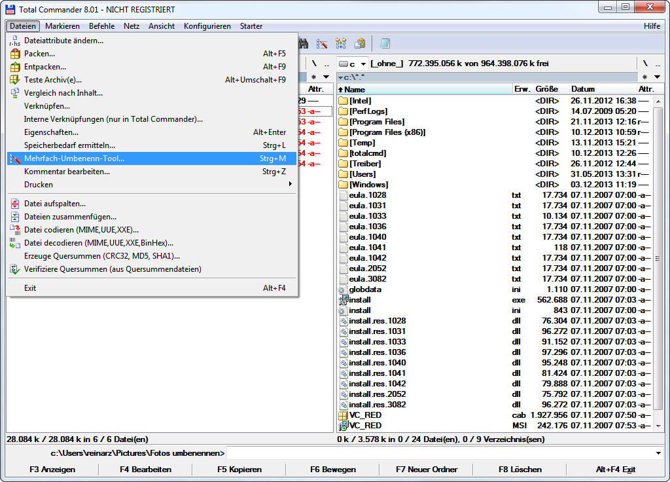Click the notepad icon in toolbar
Image resolution: width=670 pixels, height=482 pixels.
[385, 44]
